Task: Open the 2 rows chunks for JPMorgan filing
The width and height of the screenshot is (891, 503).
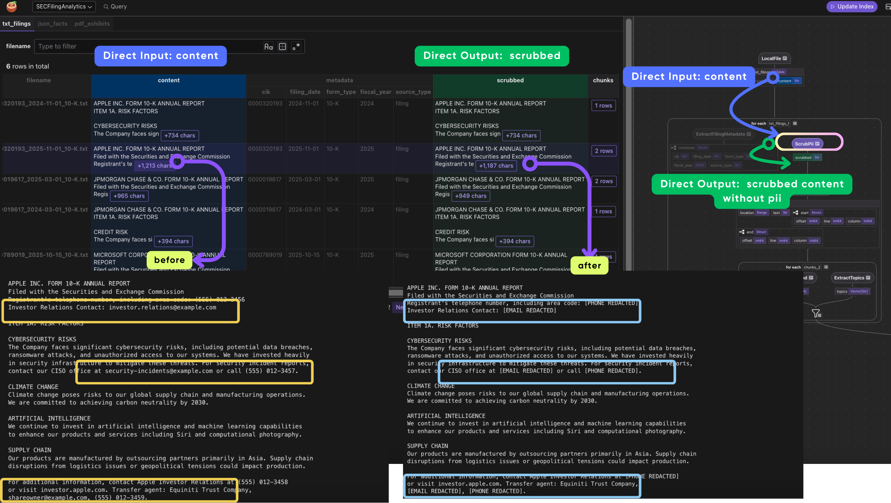Action: pos(604,181)
